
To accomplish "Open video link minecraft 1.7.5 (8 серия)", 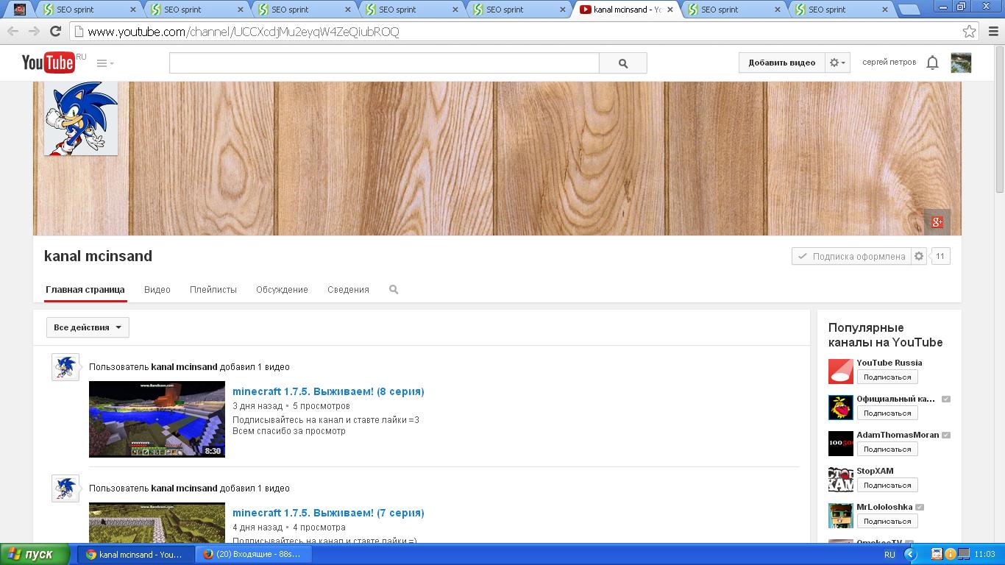I will click(328, 391).
